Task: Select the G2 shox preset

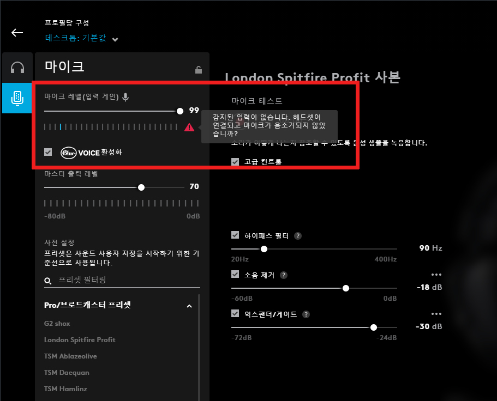Action: [x=57, y=324]
